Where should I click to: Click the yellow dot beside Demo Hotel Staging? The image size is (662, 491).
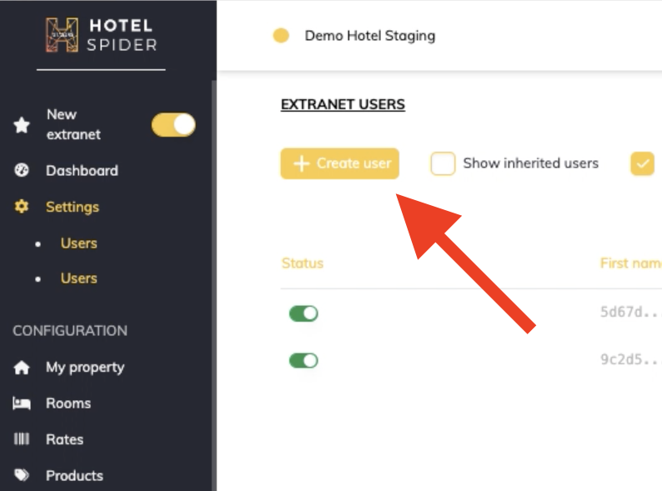(281, 36)
